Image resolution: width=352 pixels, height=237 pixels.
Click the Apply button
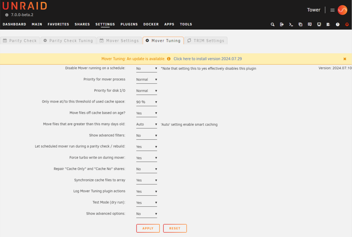click(148, 228)
